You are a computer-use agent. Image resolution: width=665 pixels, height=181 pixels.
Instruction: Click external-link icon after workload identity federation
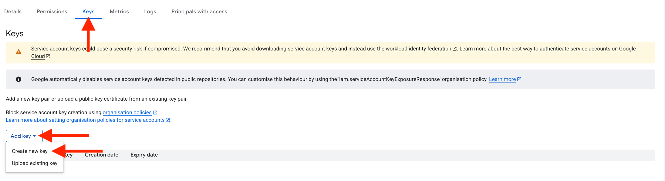point(454,49)
